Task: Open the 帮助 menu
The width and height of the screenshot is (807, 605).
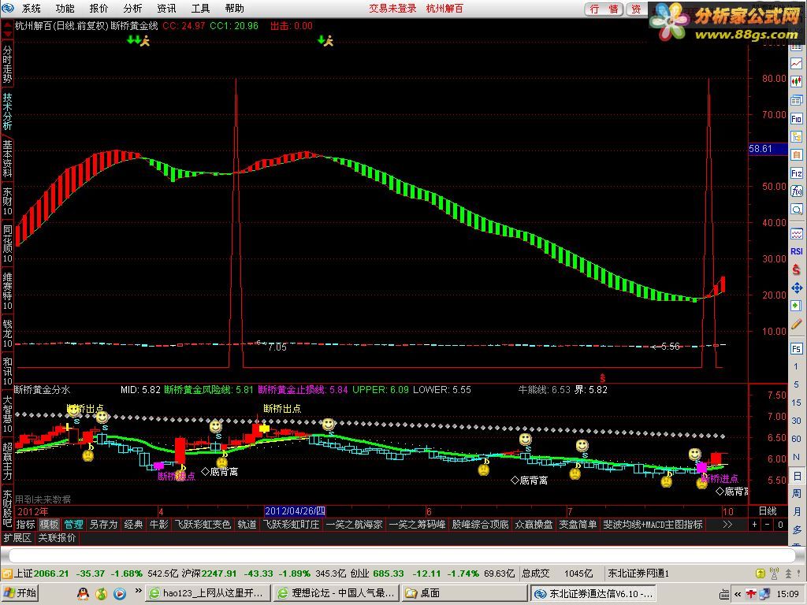Action: 235,8
